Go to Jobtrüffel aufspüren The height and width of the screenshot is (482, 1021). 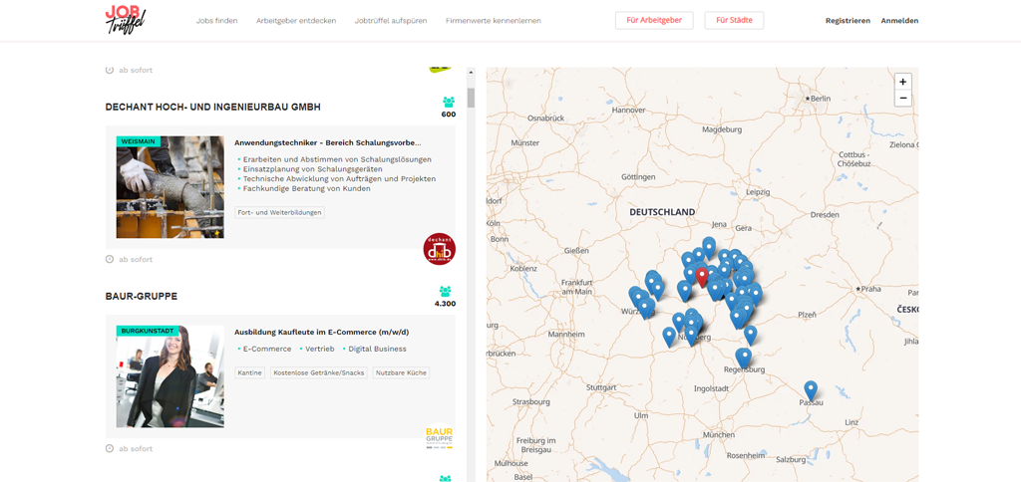pos(391,21)
